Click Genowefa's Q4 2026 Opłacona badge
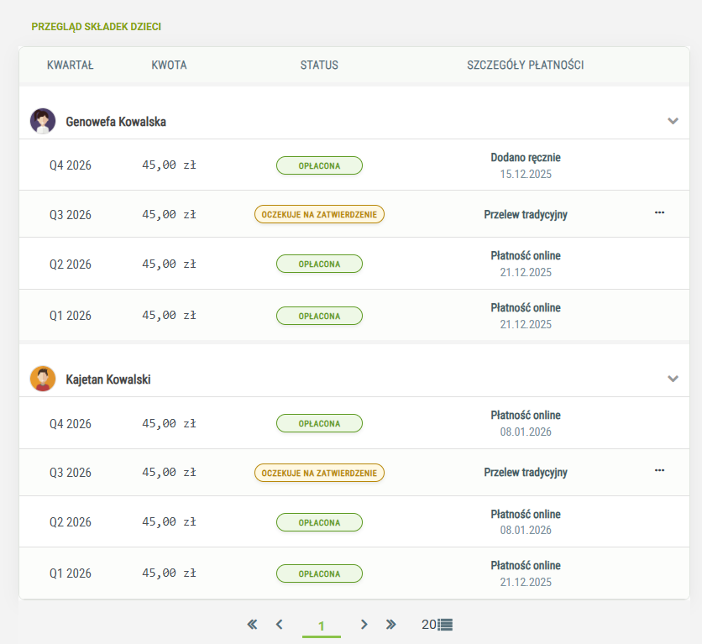Screen dimensions: 702x644 [319, 165]
